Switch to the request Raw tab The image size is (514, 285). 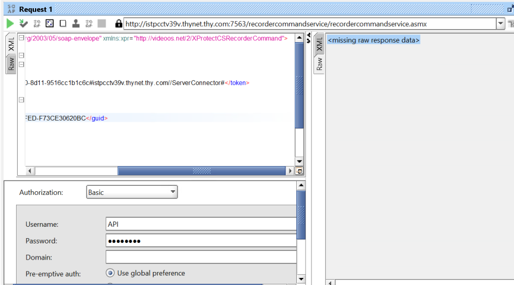[x=11, y=64]
